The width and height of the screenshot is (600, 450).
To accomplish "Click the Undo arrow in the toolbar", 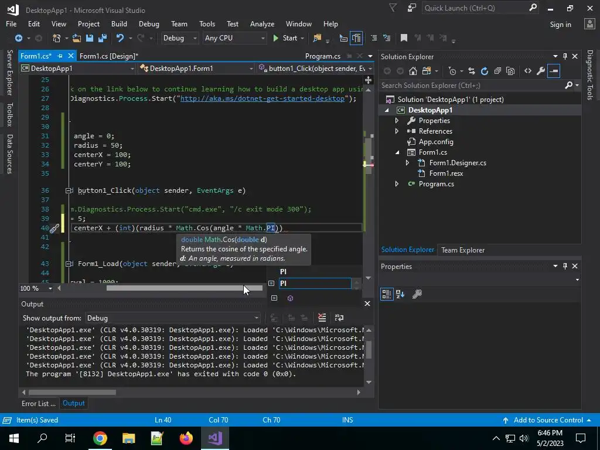I will click(120, 38).
